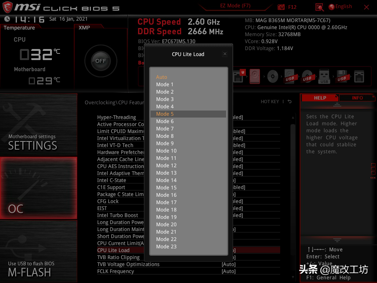This screenshot has height=283, width=377.
Task: Click Hyper-Threading setting row
Action: [188, 117]
